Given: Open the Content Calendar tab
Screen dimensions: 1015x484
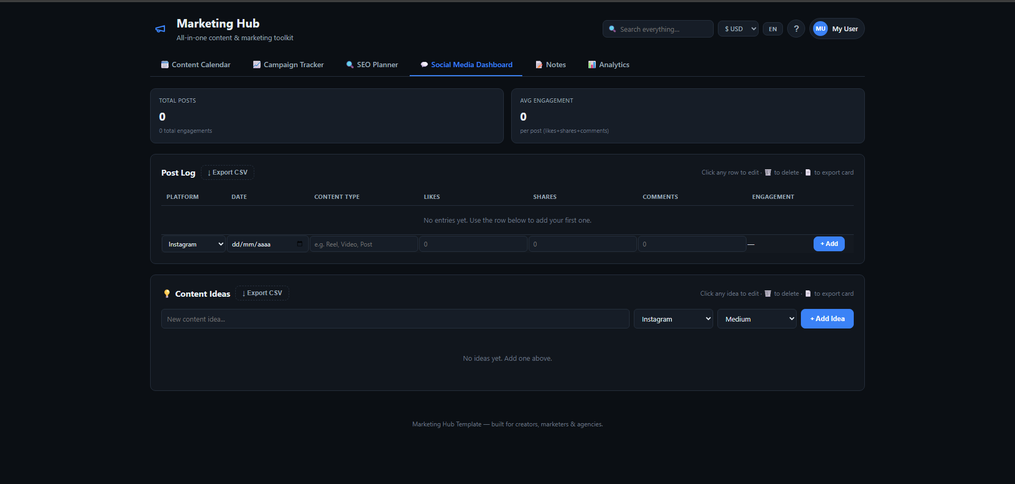Looking at the screenshot, I should coord(196,65).
